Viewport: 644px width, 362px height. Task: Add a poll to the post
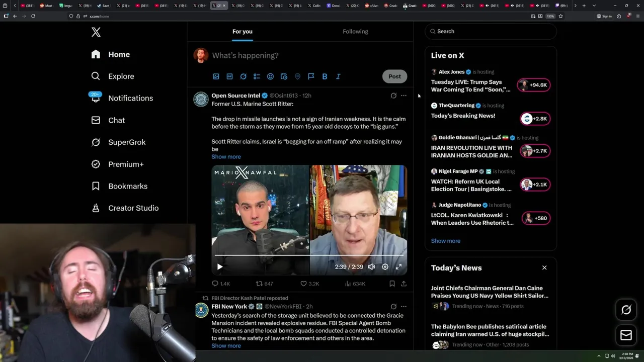257,76
